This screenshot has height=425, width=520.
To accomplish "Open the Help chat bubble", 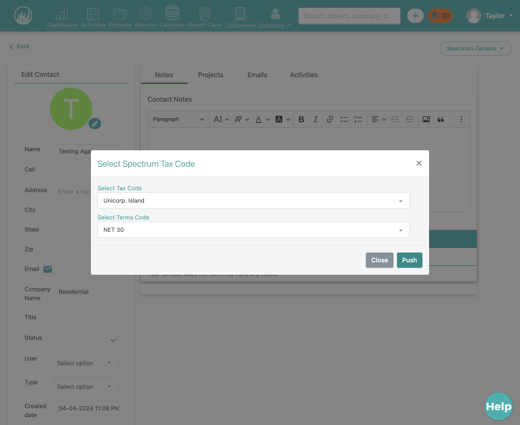I will (x=499, y=406).
